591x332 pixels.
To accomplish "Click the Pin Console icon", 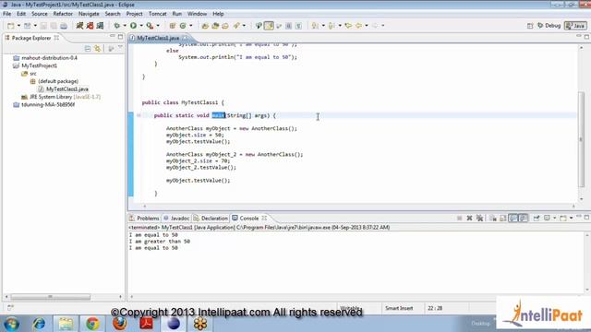I will coord(537,218).
